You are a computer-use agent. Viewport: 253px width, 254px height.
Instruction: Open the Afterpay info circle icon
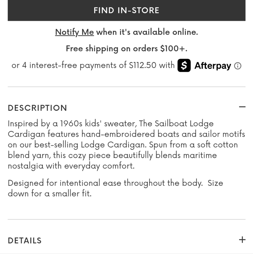click(238, 66)
